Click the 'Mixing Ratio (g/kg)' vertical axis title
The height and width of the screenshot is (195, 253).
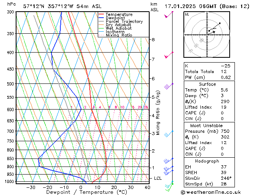pyautogui.click(x=158, y=113)
